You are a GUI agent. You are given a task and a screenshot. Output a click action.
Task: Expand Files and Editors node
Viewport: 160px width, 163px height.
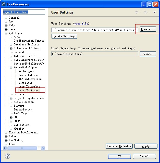(11, 48)
